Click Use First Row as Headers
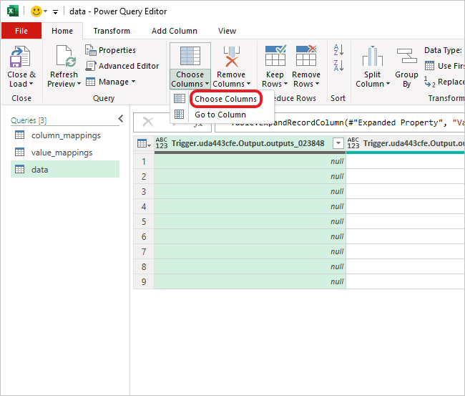This screenshot has height=396, width=465. (x=444, y=66)
